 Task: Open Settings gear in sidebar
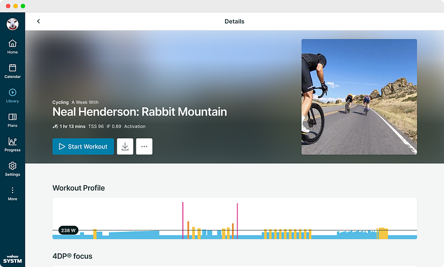pyautogui.click(x=12, y=169)
